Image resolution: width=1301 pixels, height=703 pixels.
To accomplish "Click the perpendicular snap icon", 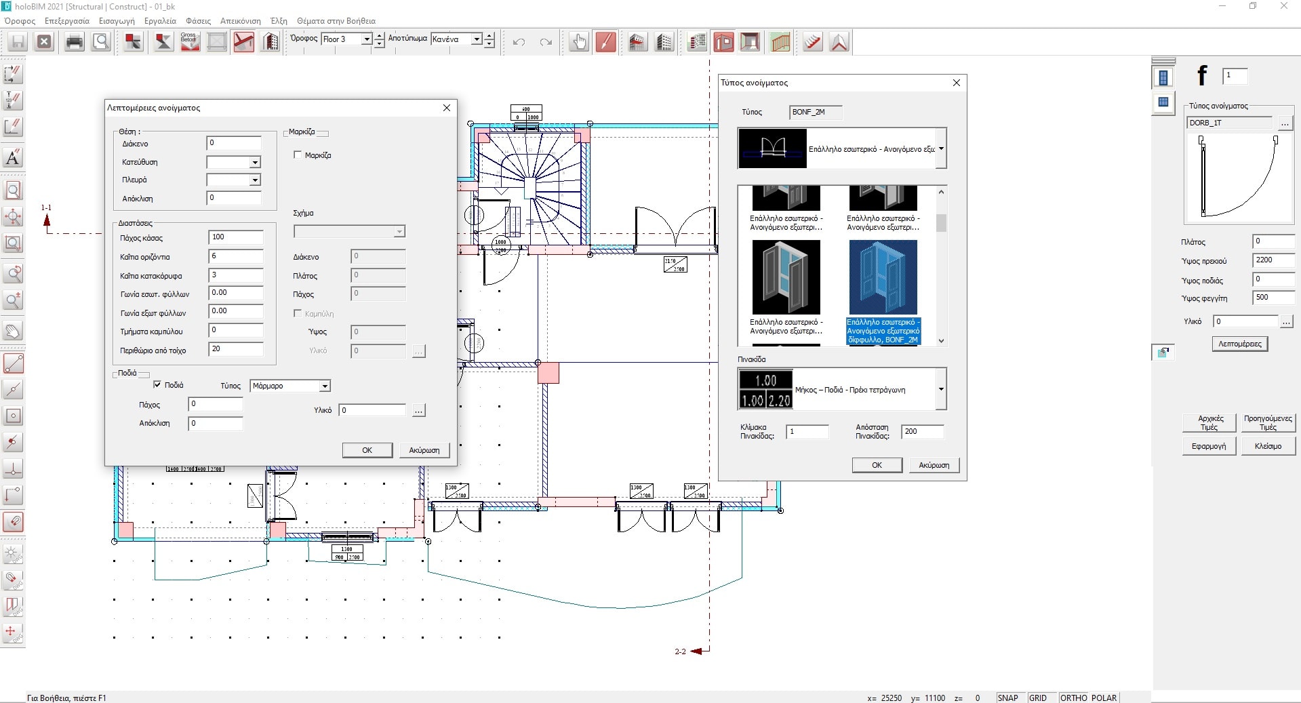I will (13, 469).
